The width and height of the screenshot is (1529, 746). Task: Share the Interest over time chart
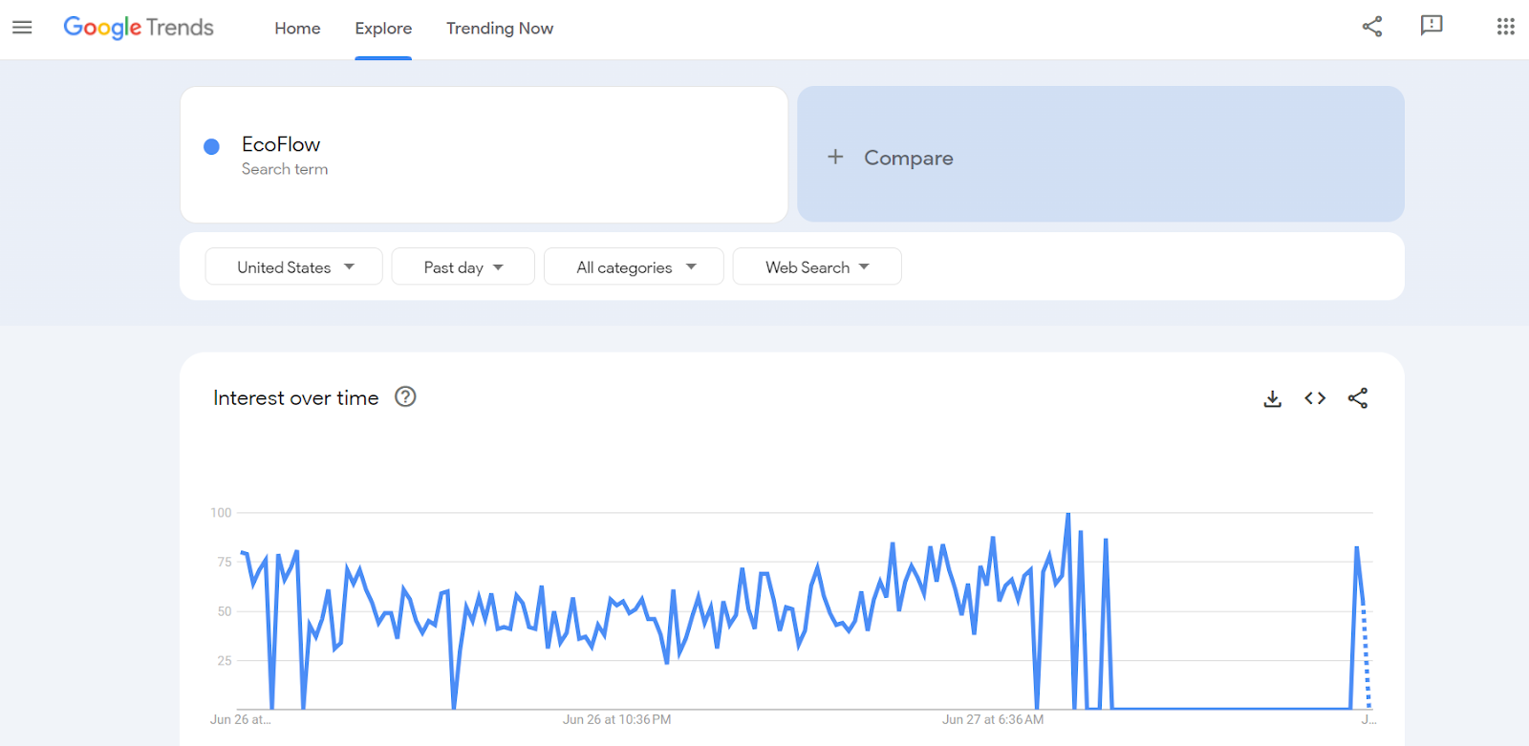(1358, 398)
